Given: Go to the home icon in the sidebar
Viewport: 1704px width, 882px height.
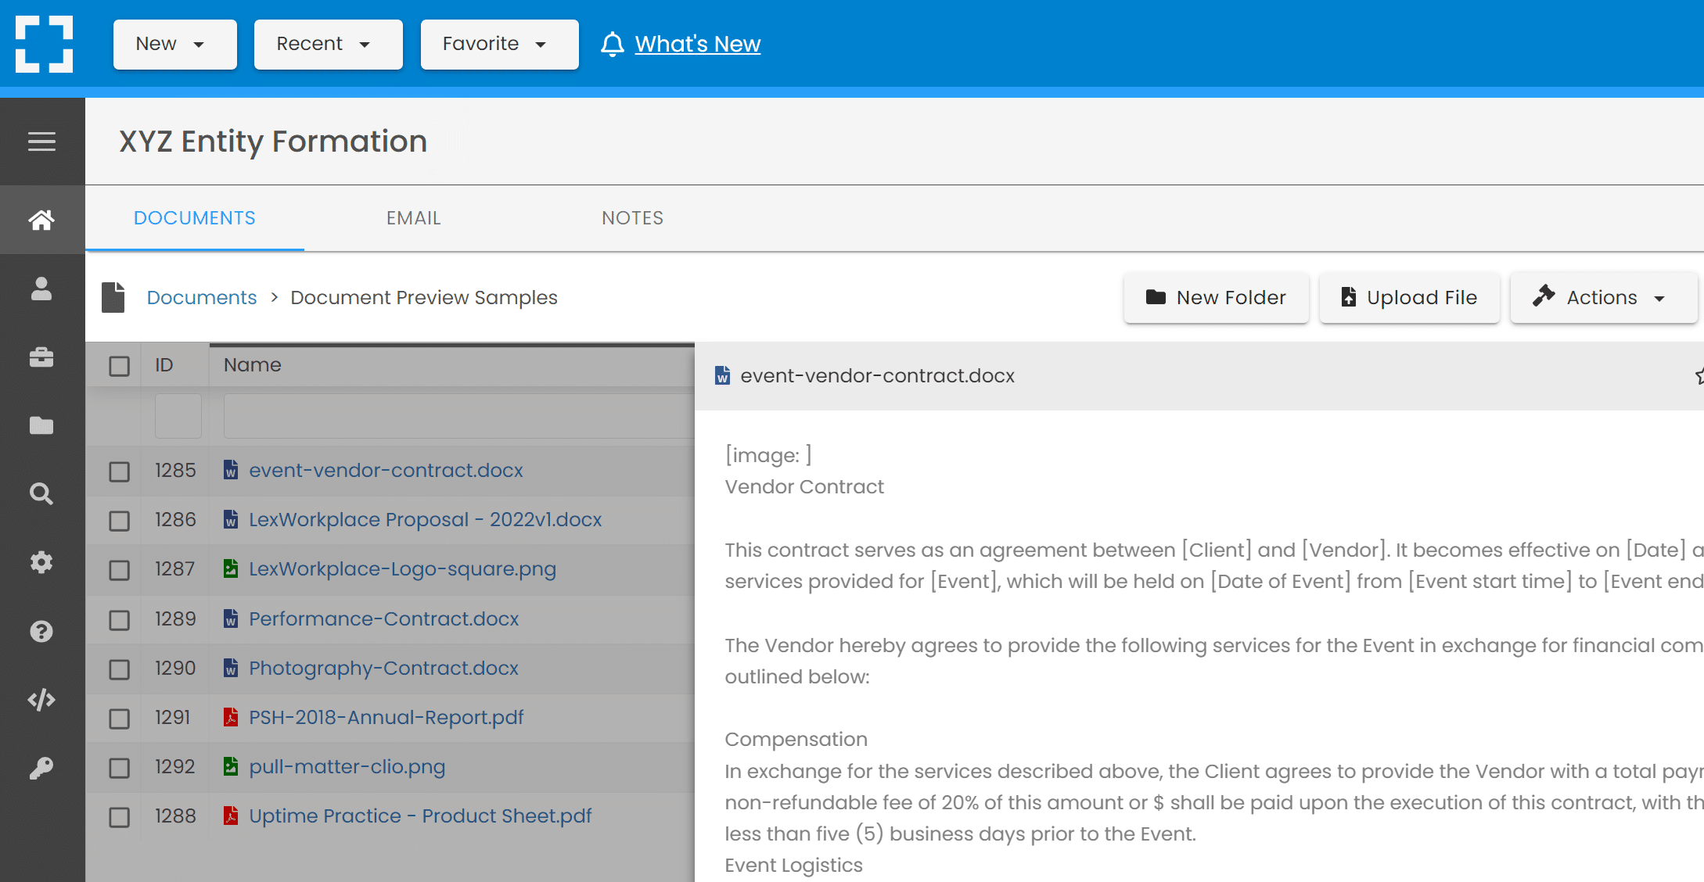Looking at the screenshot, I should pyautogui.click(x=41, y=220).
